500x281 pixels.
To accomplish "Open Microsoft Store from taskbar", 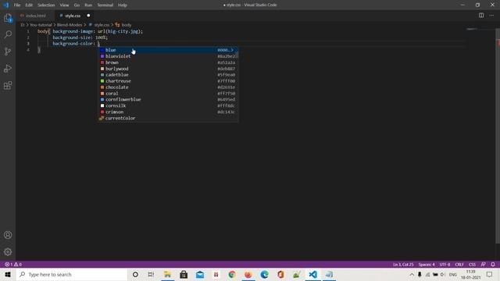I will click(184, 274).
